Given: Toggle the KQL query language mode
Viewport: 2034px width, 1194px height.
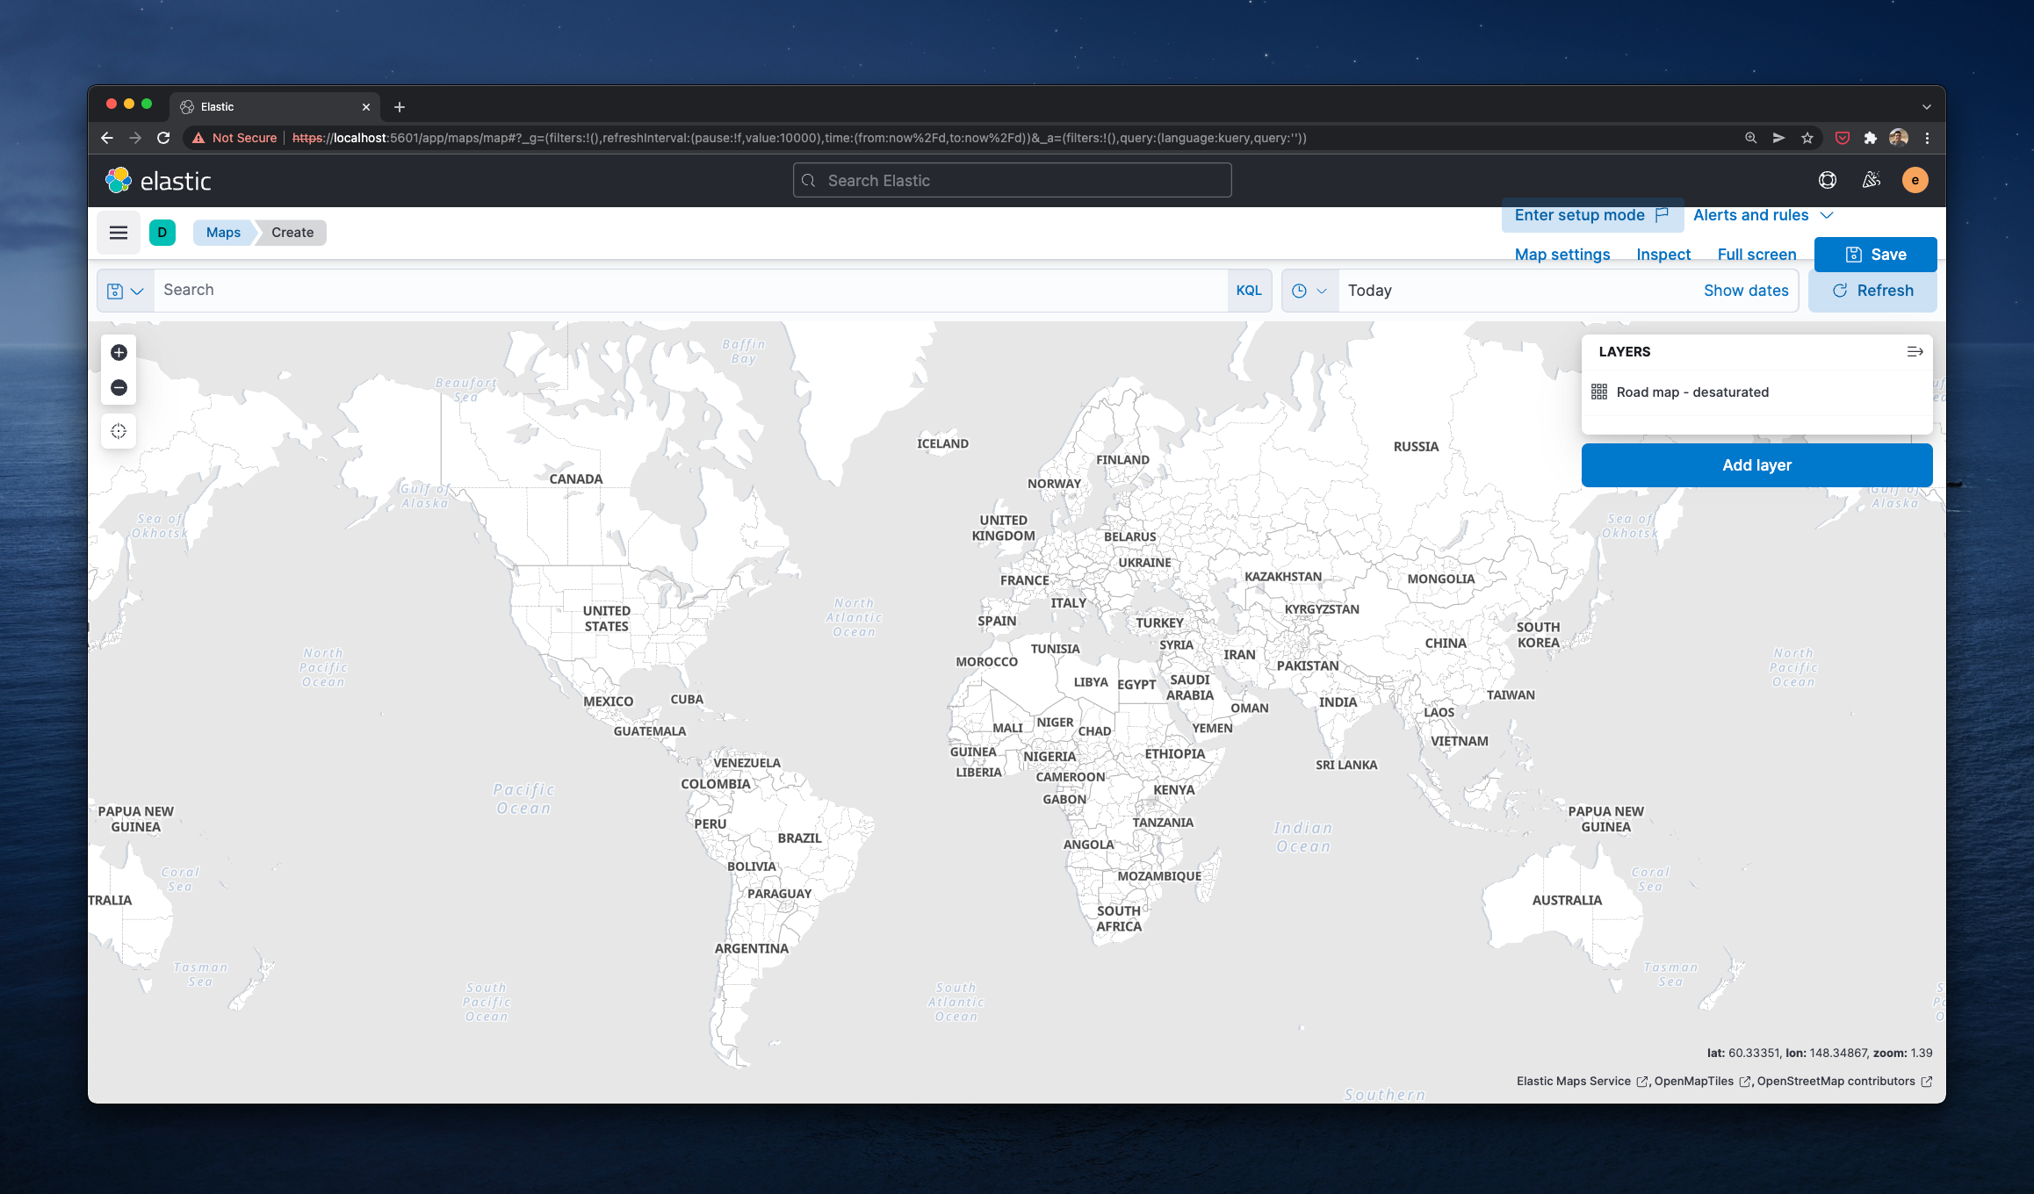Looking at the screenshot, I should click(x=1246, y=290).
